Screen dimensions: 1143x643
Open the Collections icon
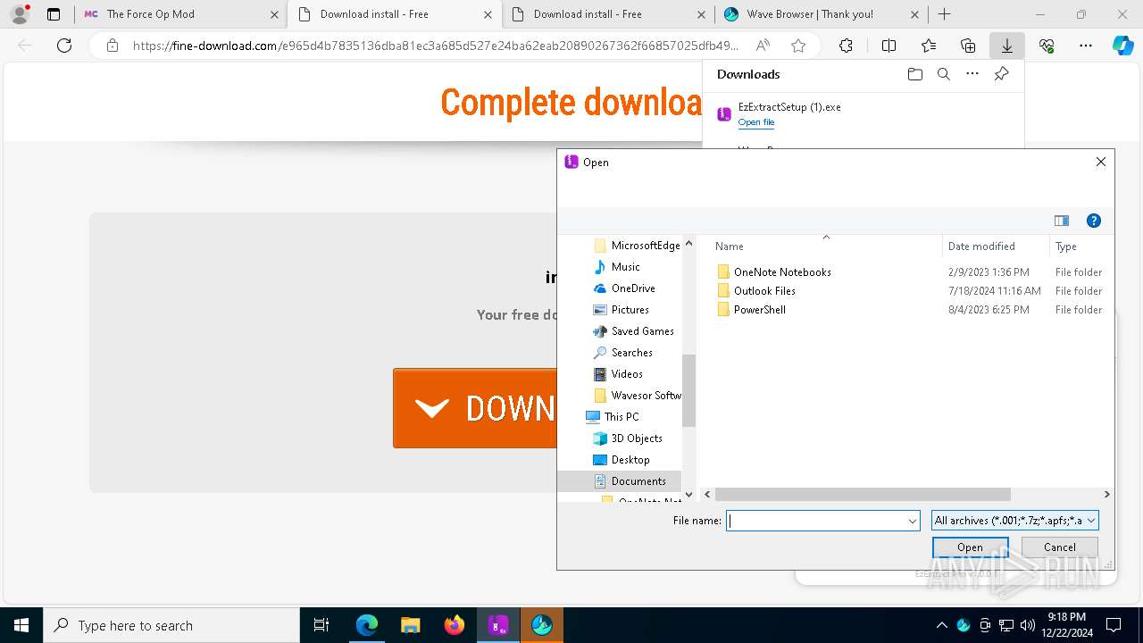968,46
